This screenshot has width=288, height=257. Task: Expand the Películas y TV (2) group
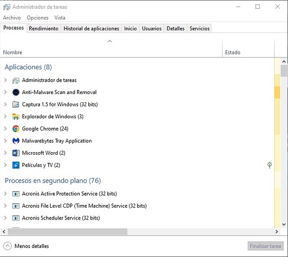[6, 165]
